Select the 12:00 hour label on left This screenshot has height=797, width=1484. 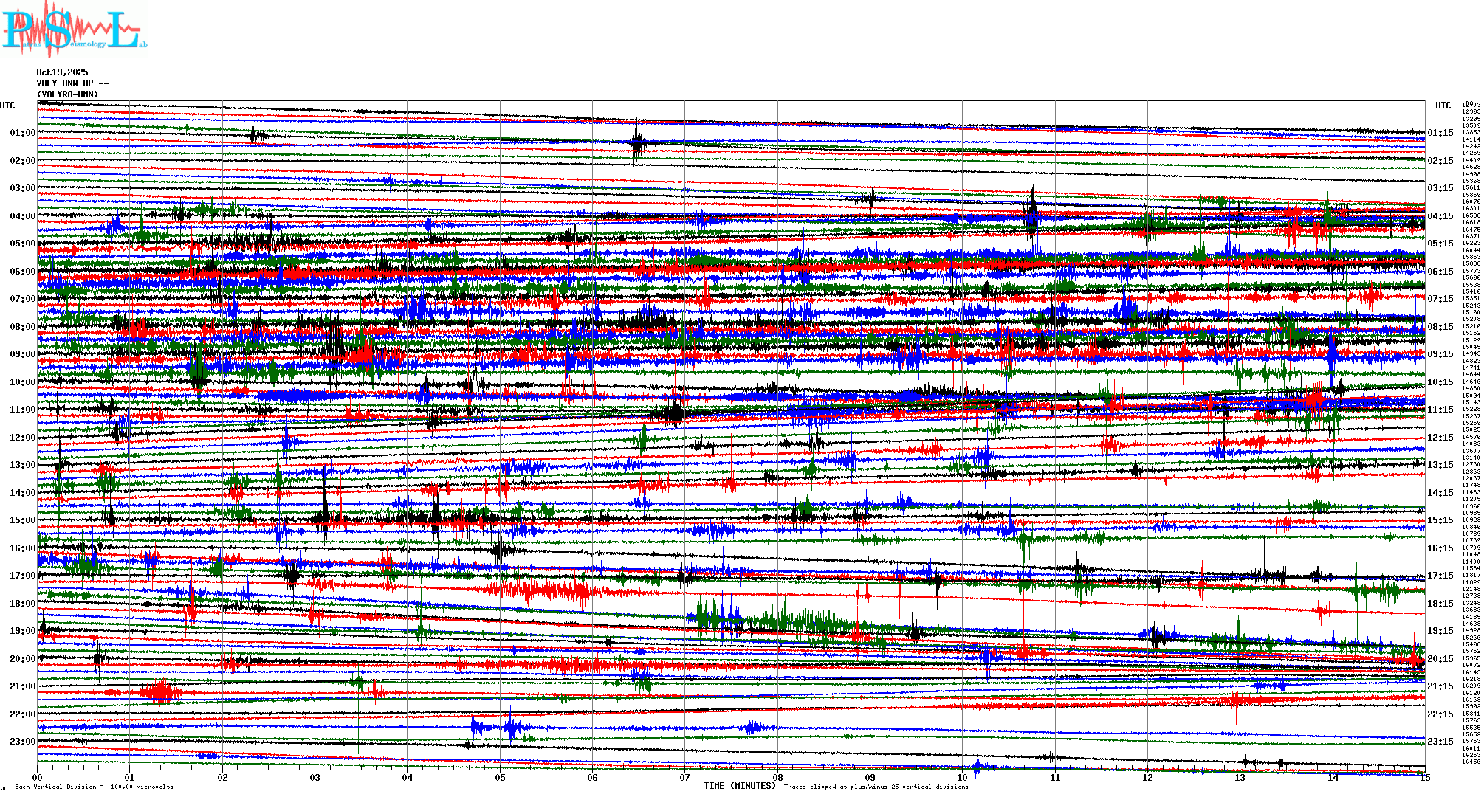22,438
